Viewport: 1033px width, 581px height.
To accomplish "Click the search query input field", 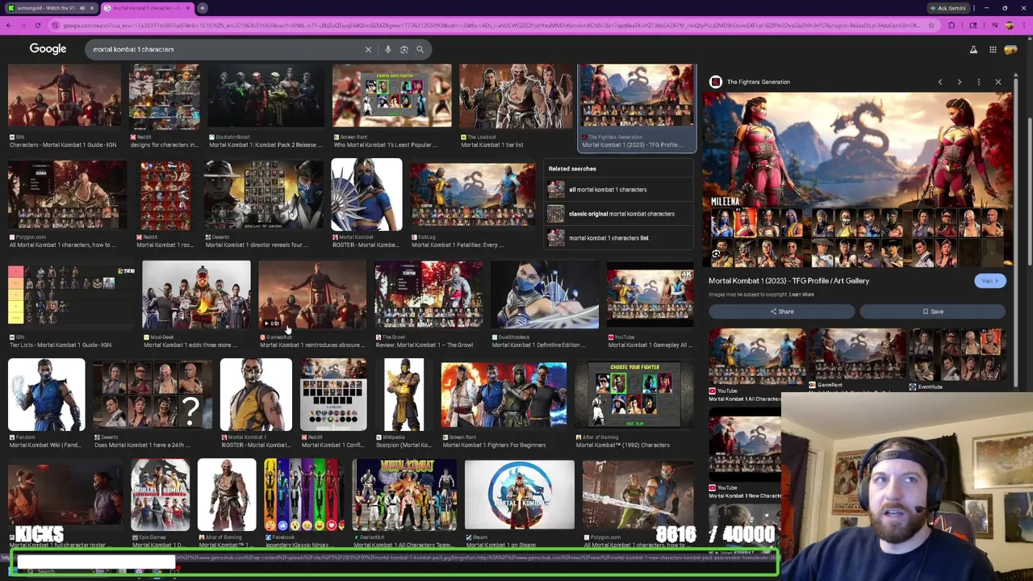I will (226, 49).
